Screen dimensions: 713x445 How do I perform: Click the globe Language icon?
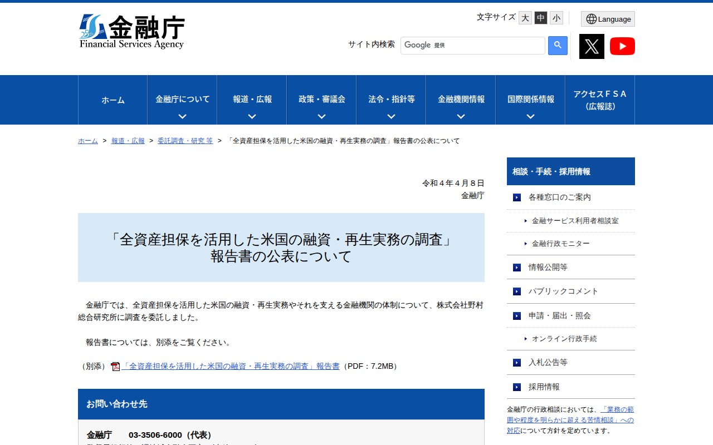point(590,18)
